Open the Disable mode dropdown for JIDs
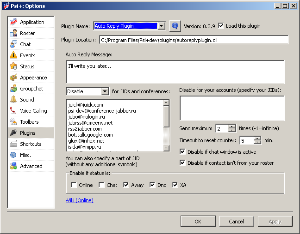Image resolution: width=300 pixels, height=234 pixels. [x=105, y=91]
